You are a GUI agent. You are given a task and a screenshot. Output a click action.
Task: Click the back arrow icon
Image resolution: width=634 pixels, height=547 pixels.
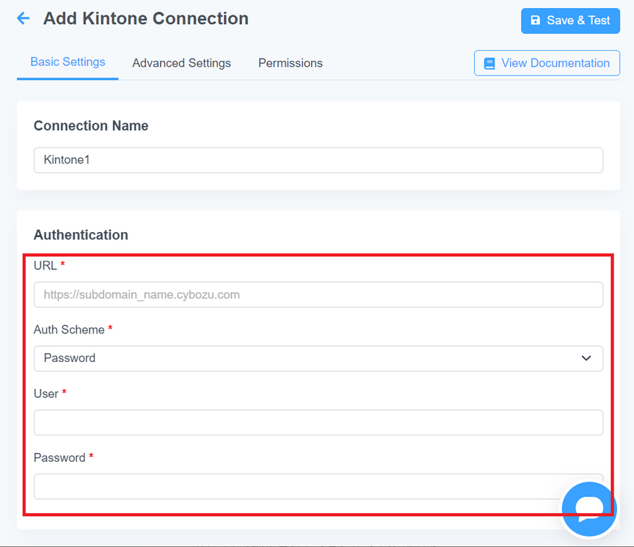coord(23,18)
